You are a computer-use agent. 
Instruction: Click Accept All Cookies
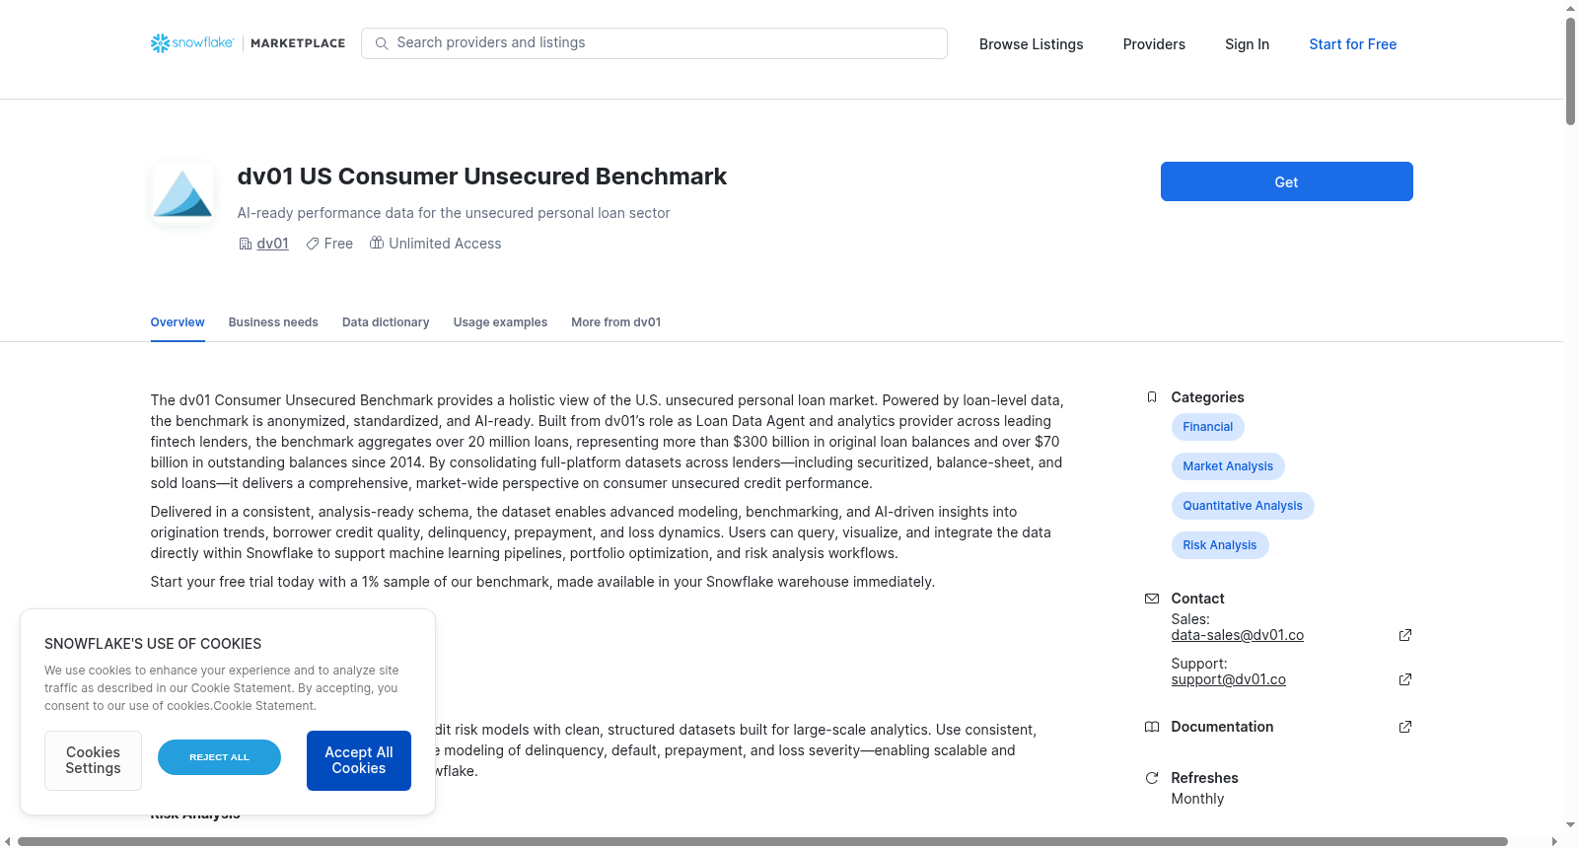click(x=359, y=760)
